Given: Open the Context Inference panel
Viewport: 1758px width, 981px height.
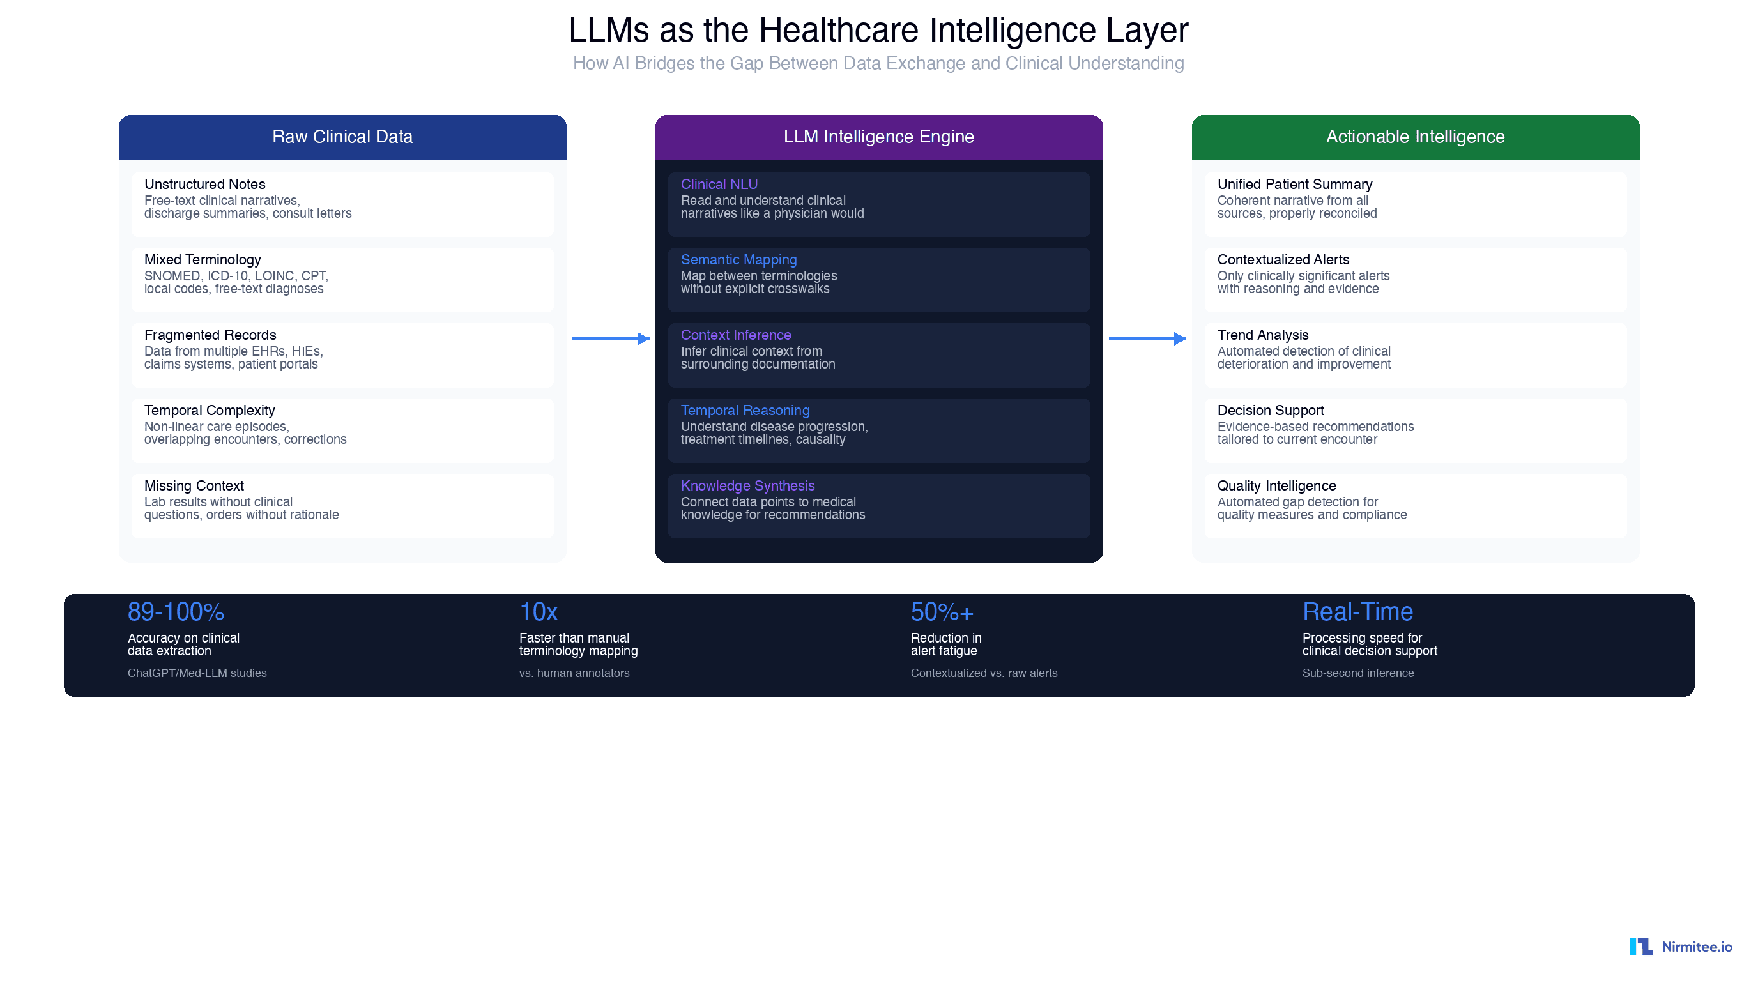Looking at the screenshot, I should point(879,354).
